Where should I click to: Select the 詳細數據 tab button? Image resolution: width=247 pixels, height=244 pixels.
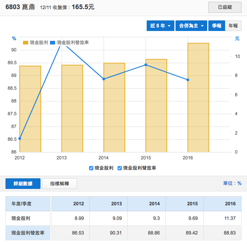[x=23, y=183]
